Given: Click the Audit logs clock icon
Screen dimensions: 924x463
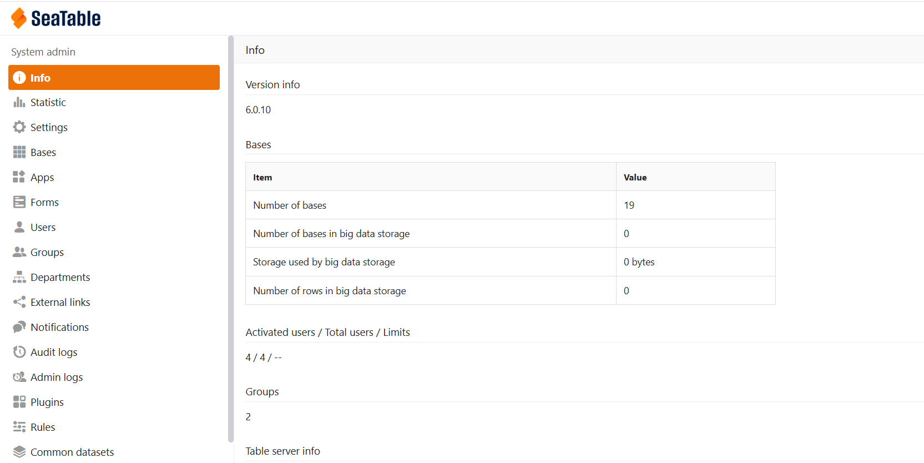Looking at the screenshot, I should [x=19, y=352].
